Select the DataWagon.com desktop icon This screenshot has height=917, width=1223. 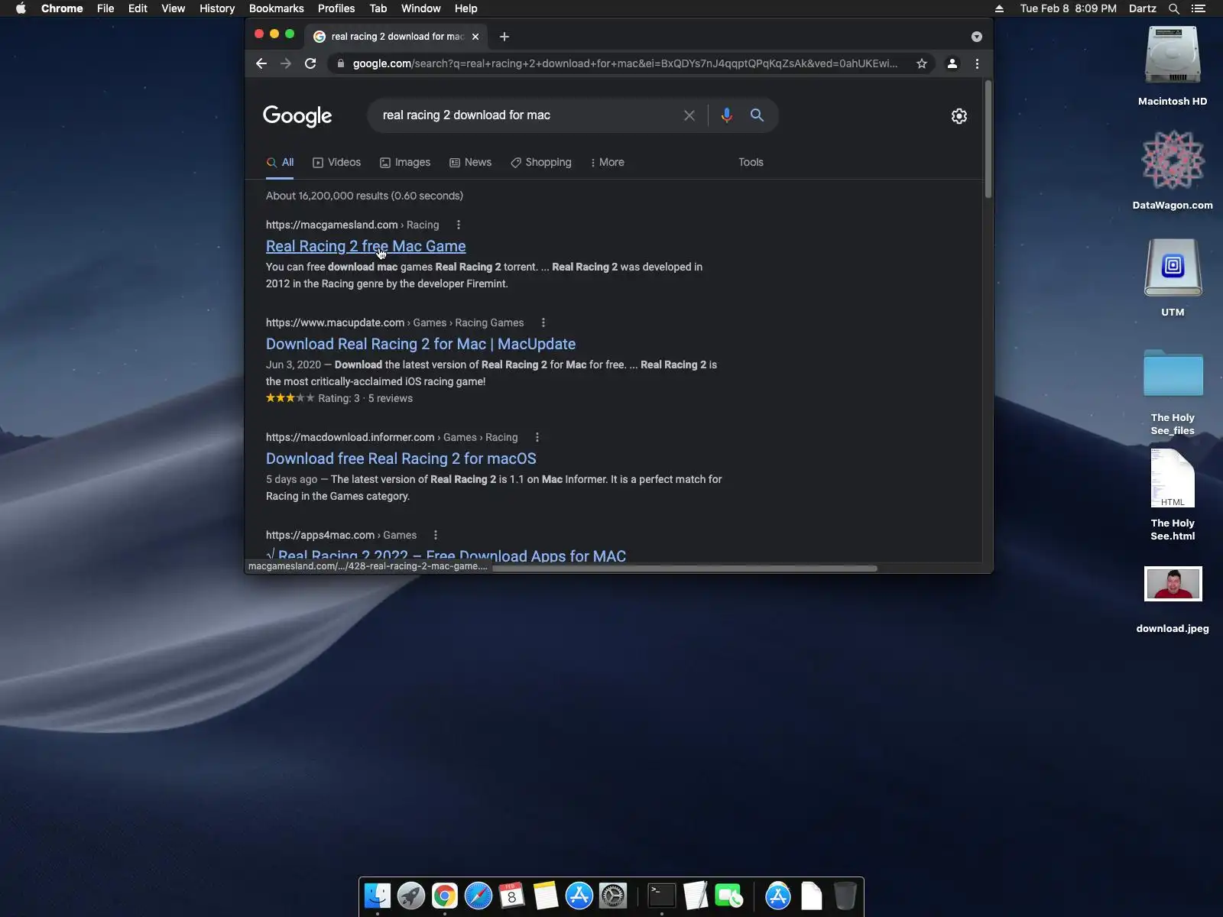(x=1173, y=159)
